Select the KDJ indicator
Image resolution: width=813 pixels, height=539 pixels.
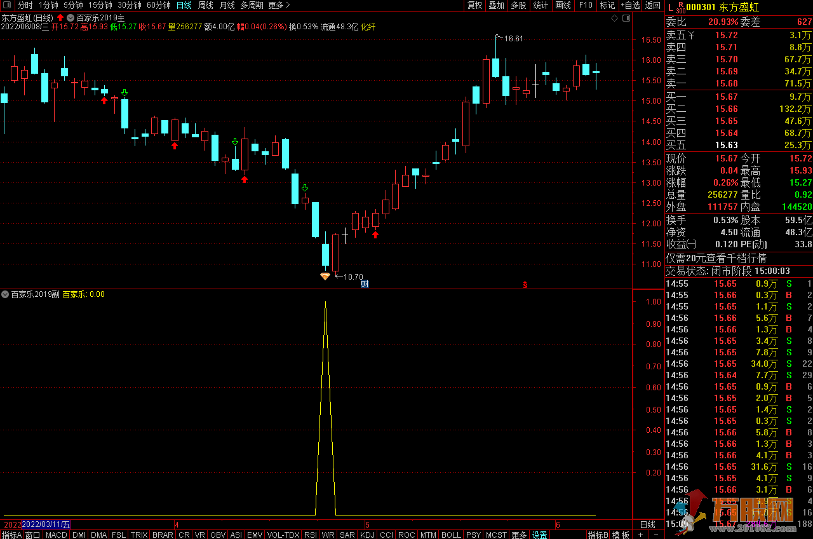click(368, 535)
